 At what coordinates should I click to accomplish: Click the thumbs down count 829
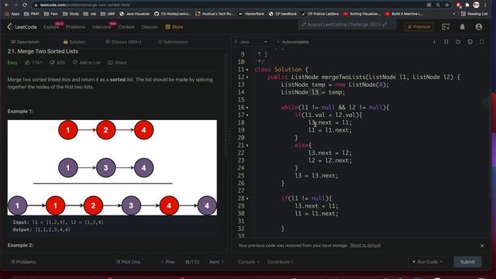[x=57, y=63]
